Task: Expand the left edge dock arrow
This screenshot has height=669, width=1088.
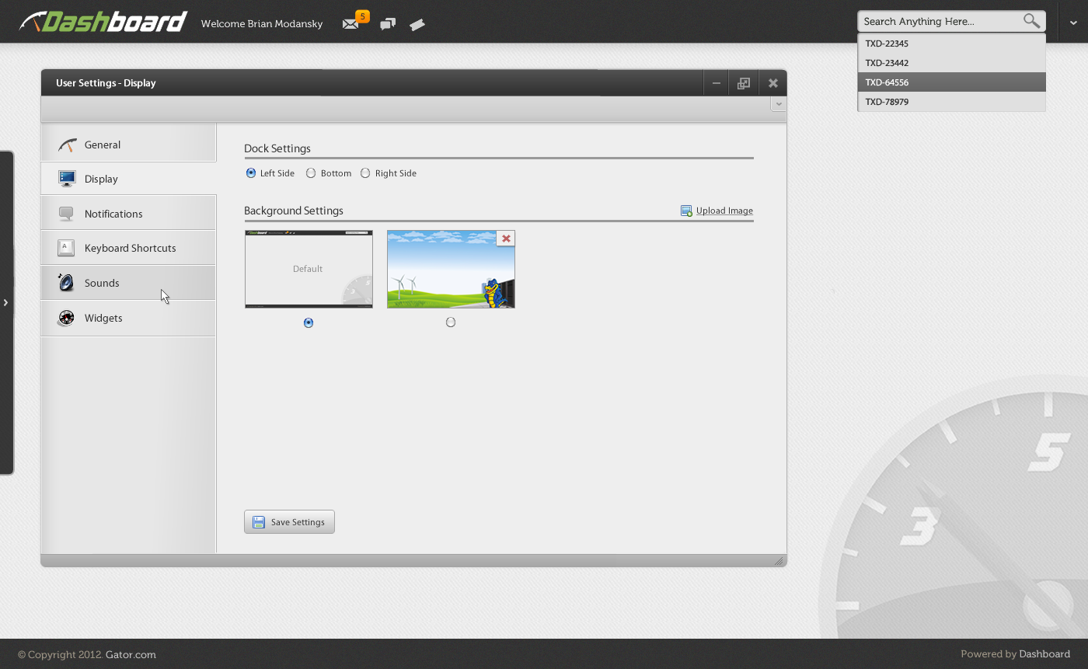Action: coord(6,302)
